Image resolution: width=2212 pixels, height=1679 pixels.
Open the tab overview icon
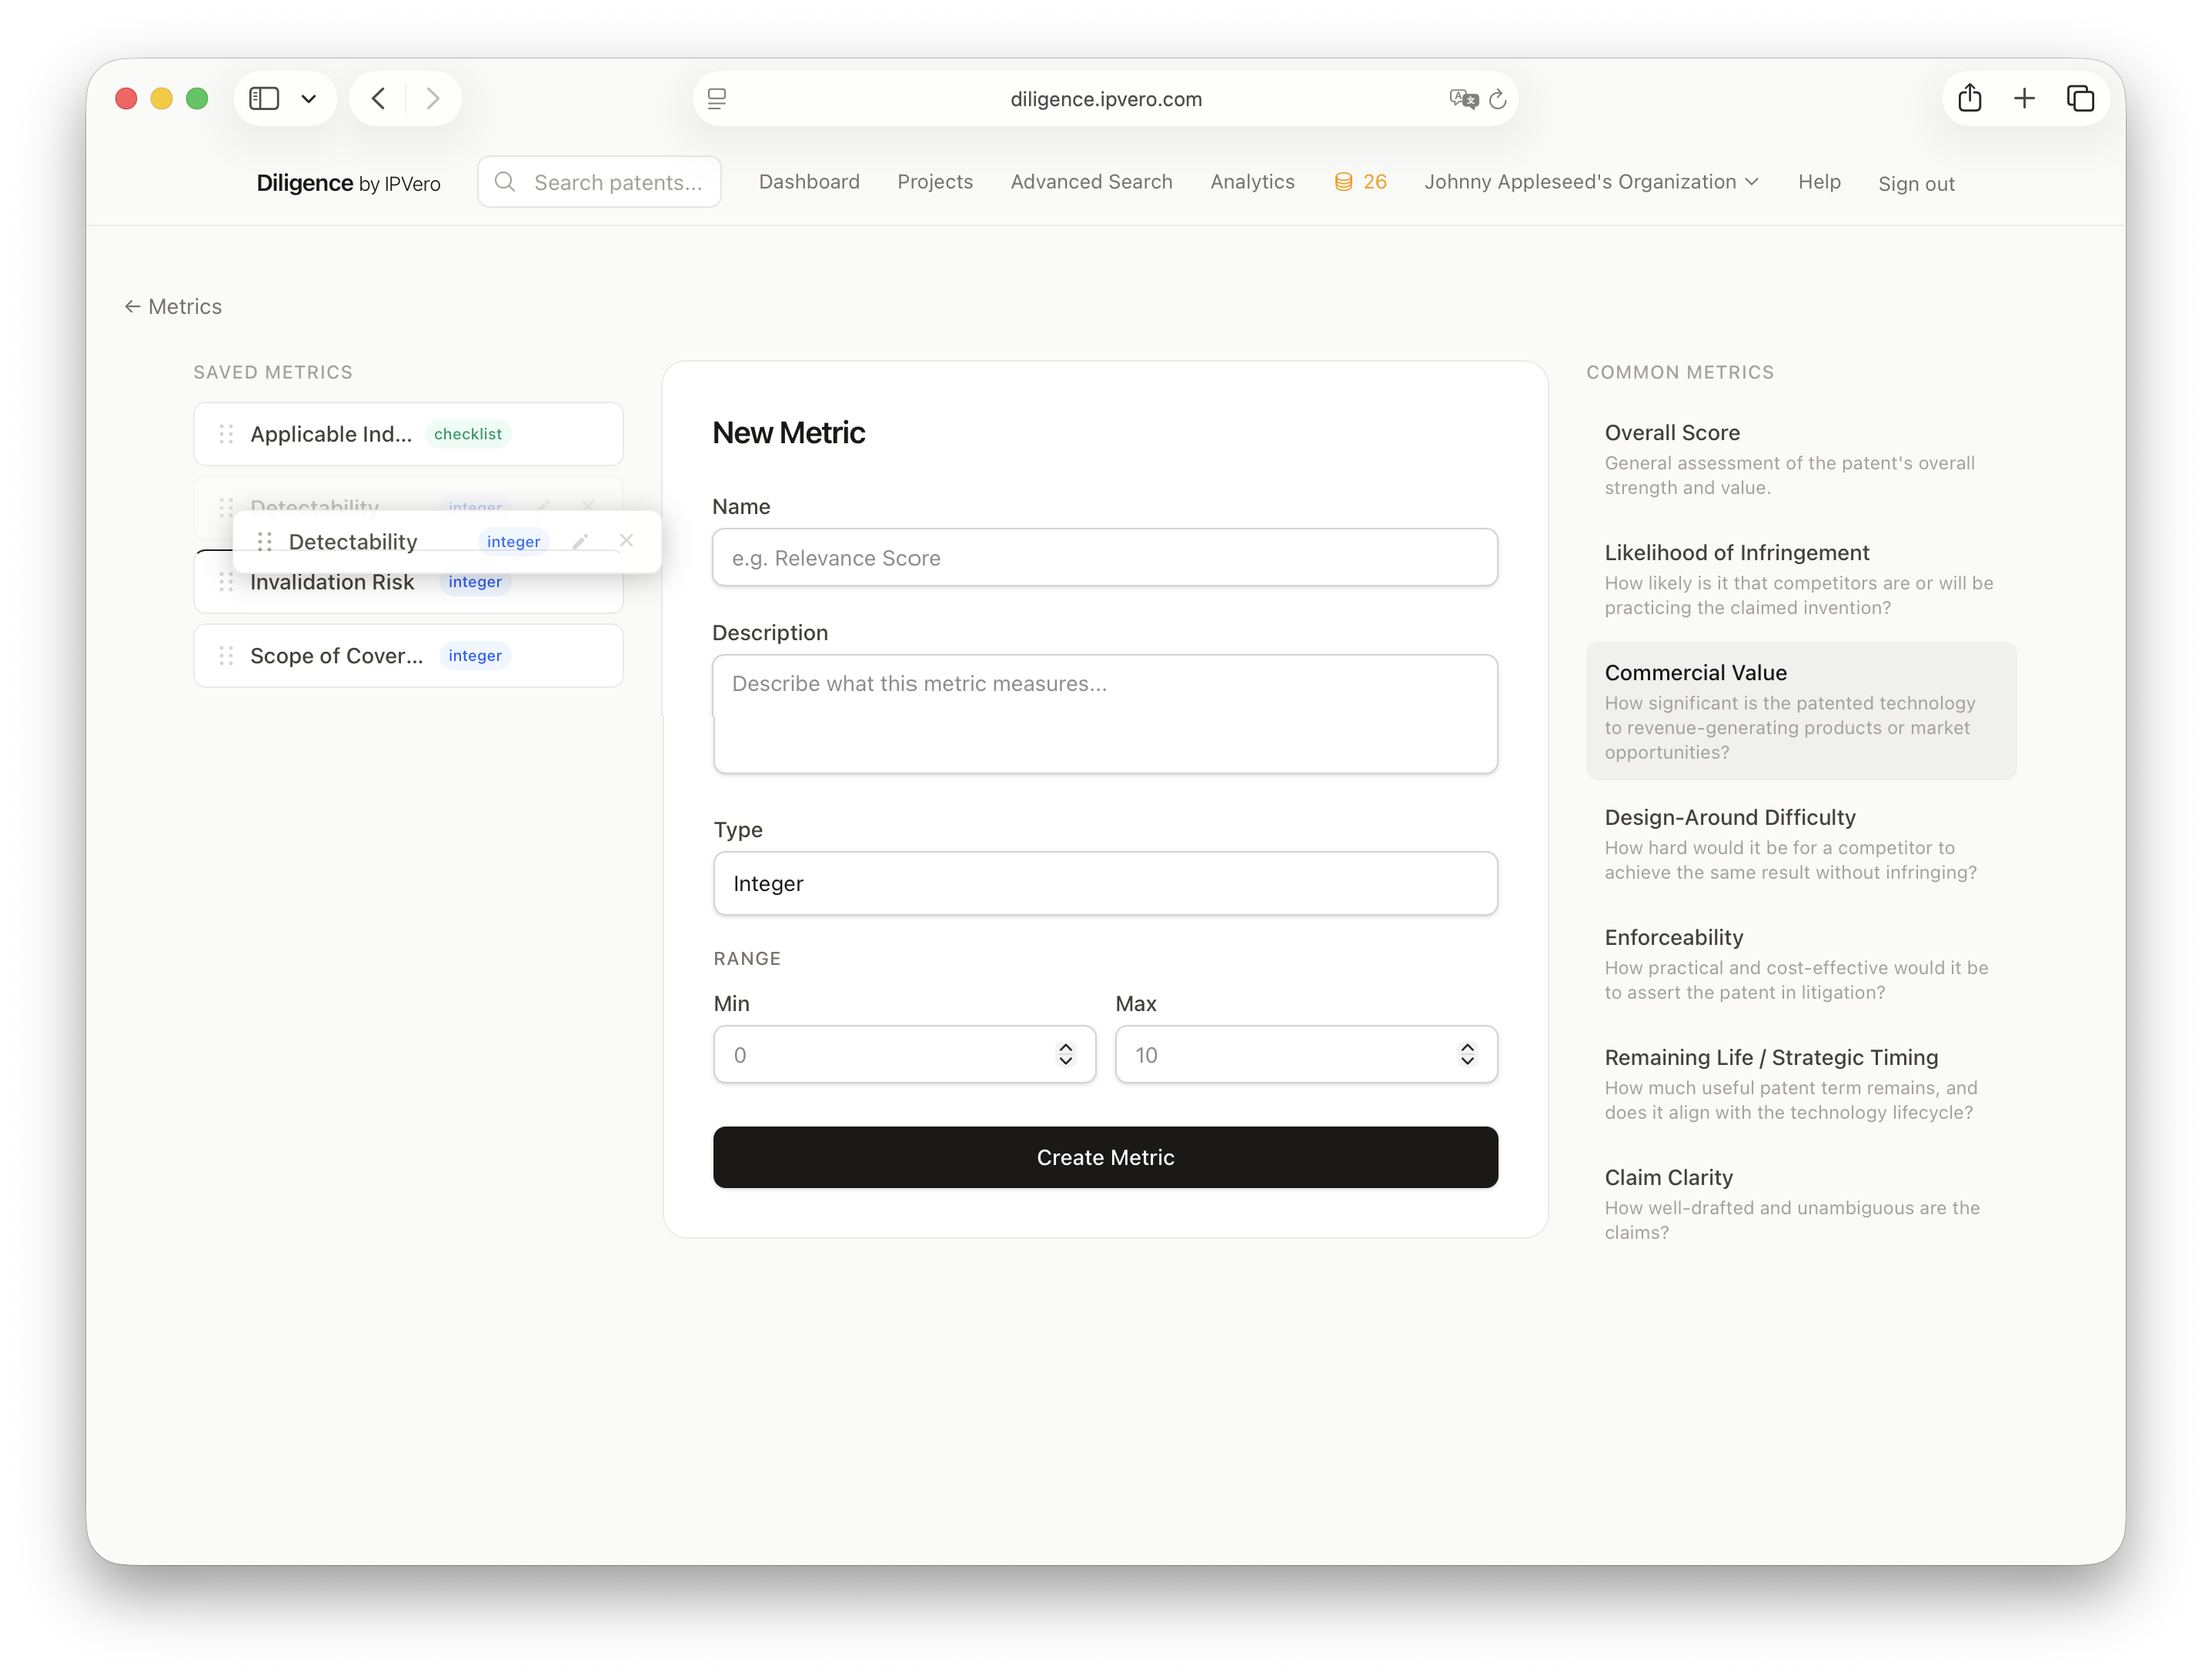2080,98
